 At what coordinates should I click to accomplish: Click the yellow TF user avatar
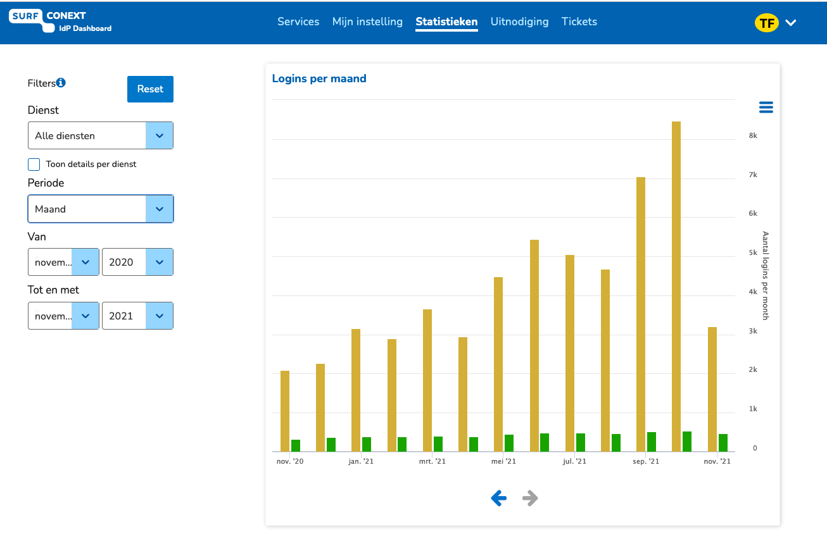[x=766, y=23]
